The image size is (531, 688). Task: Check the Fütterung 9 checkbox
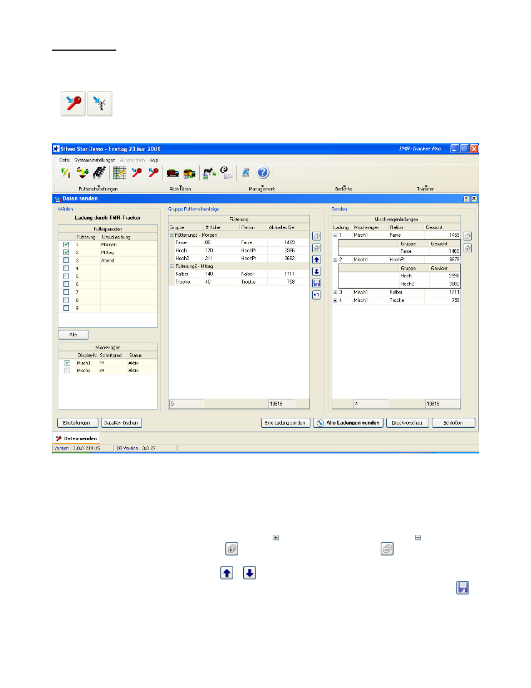66,308
